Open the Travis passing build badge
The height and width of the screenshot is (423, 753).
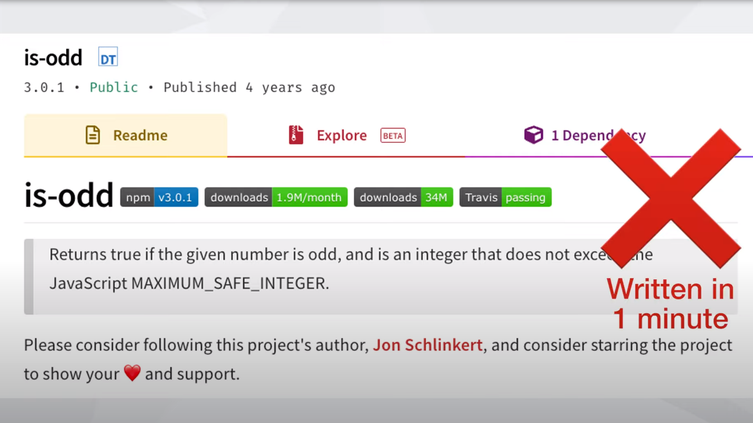(505, 197)
